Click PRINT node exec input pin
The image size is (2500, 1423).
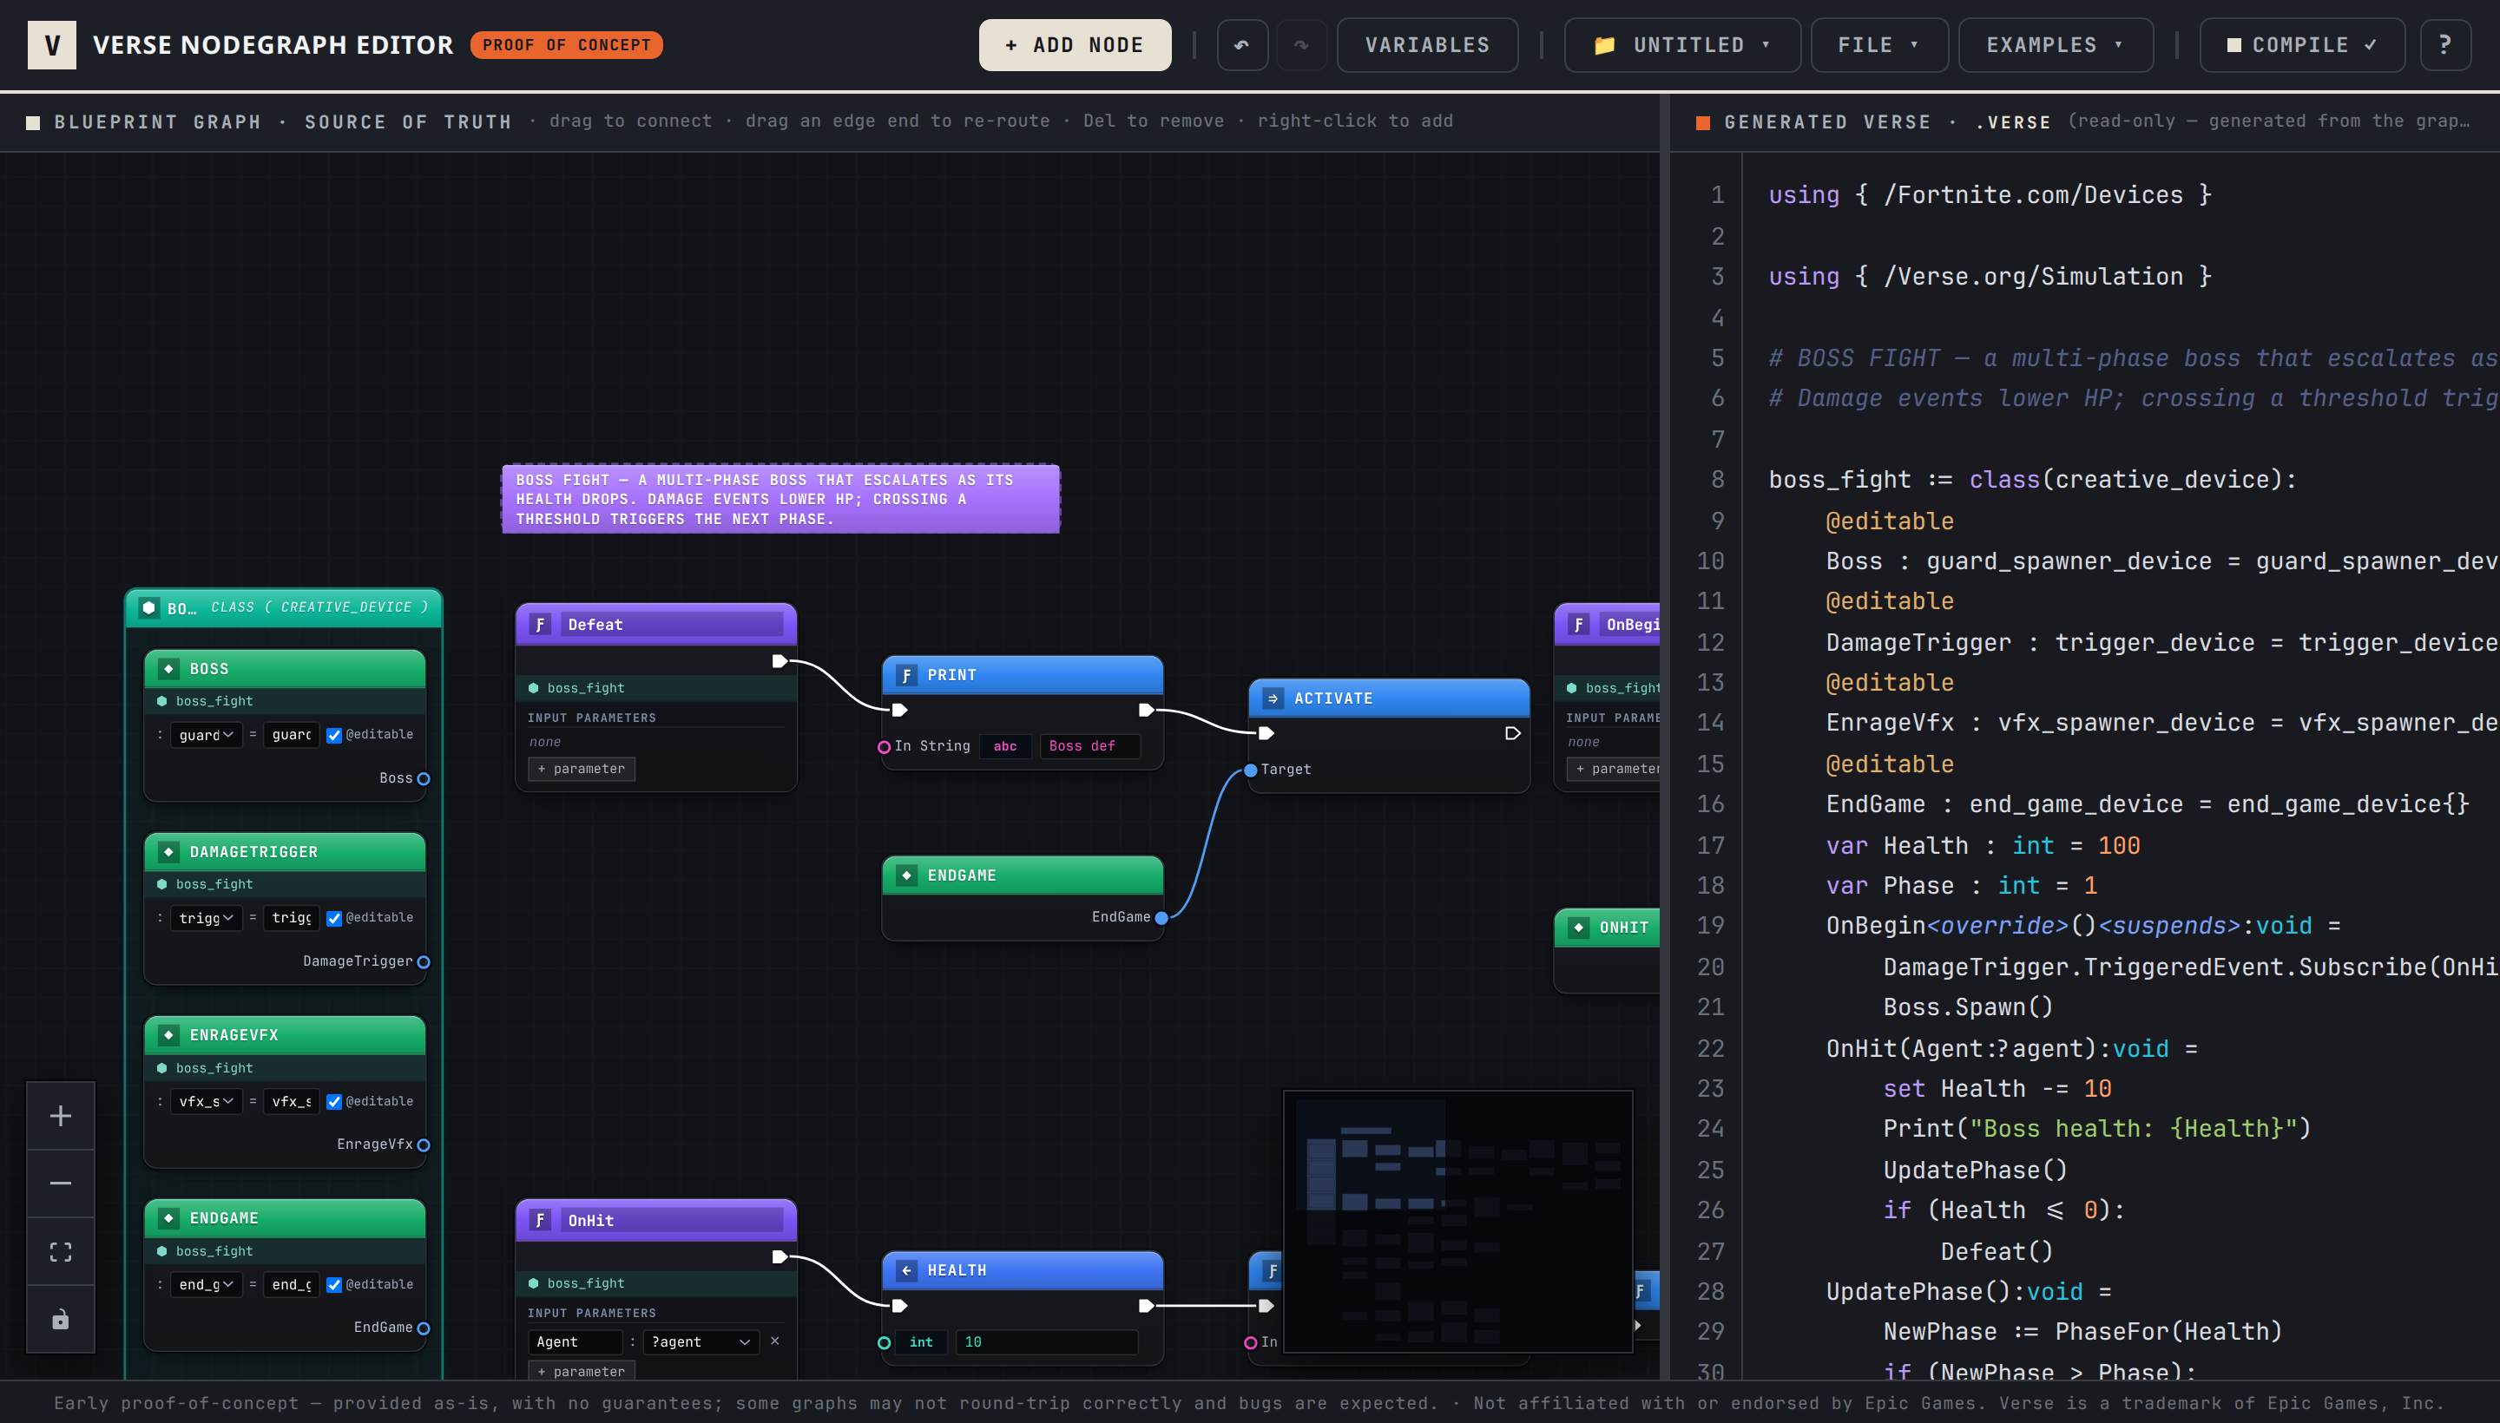coord(900,710)
